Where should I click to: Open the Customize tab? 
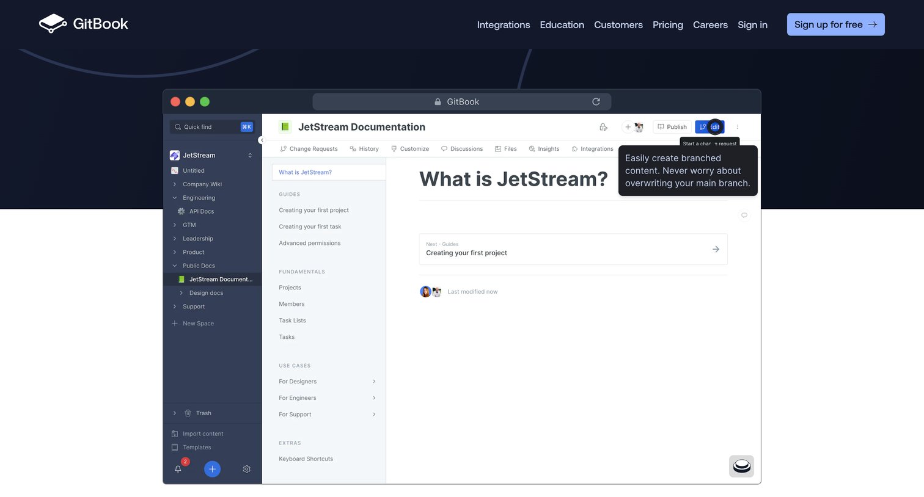[x=410, y=149]
